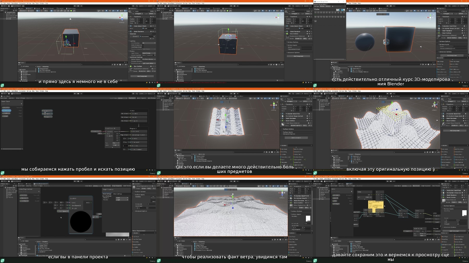Expand Advanced Options in the Blender-caption frame
The image size is (469, 263).
coord(445,52)
